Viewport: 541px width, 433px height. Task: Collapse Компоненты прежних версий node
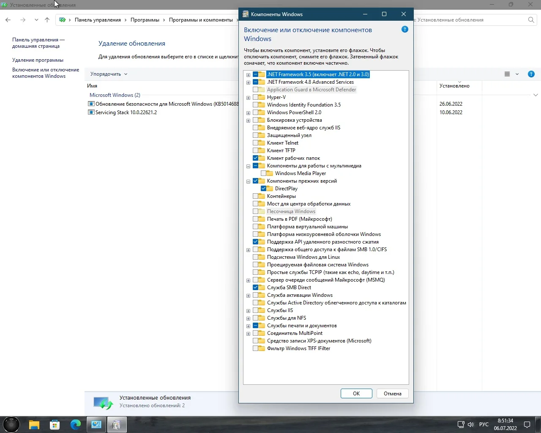point(248,181)
